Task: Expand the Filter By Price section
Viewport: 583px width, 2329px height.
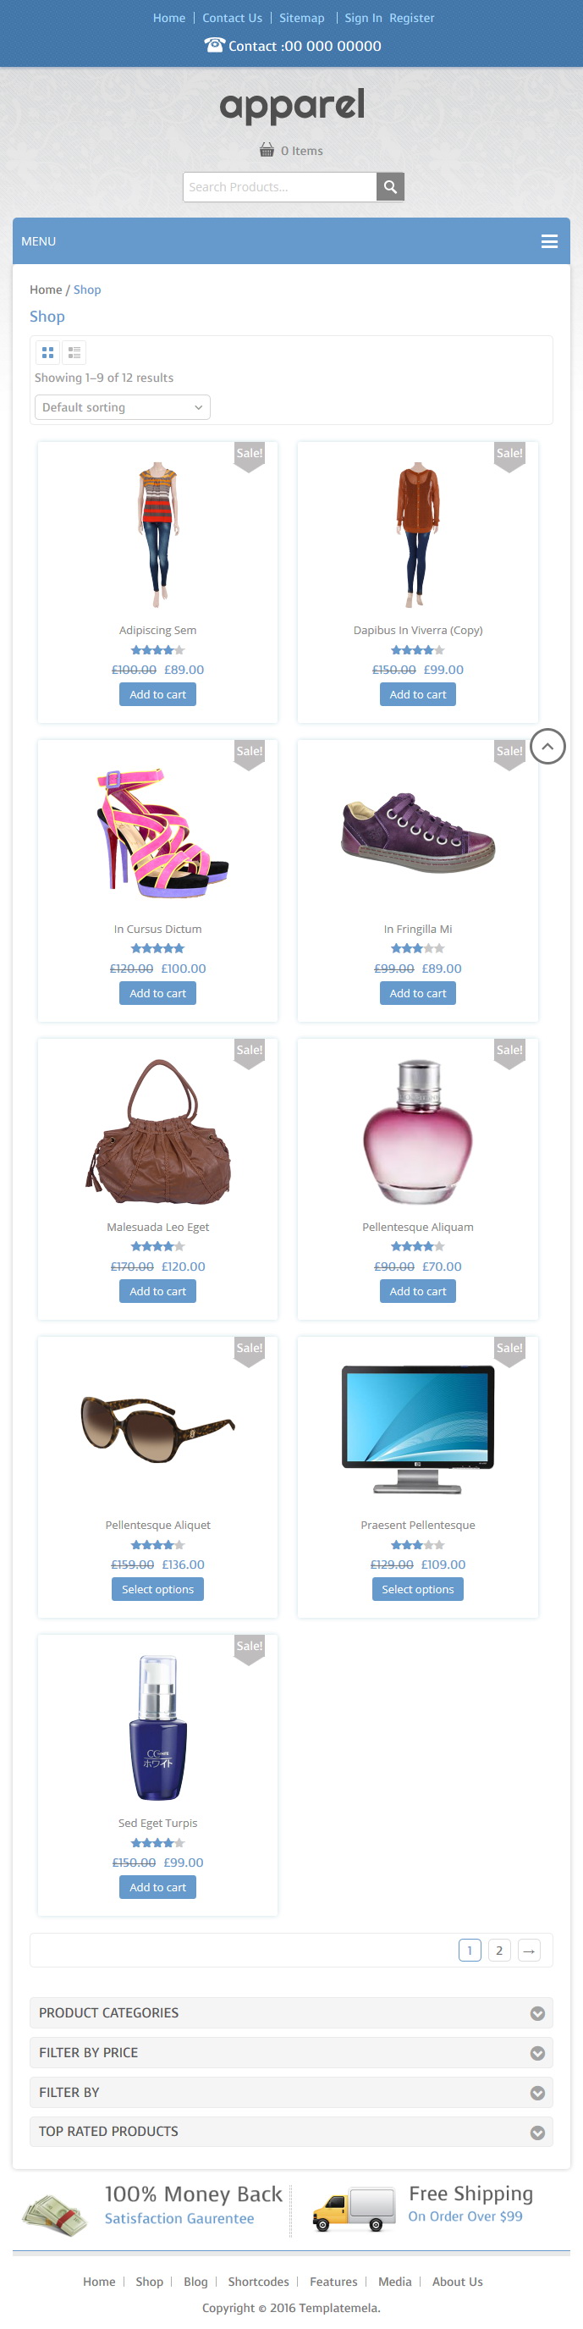Action: pyautogui.click(x=291, y=2052)
